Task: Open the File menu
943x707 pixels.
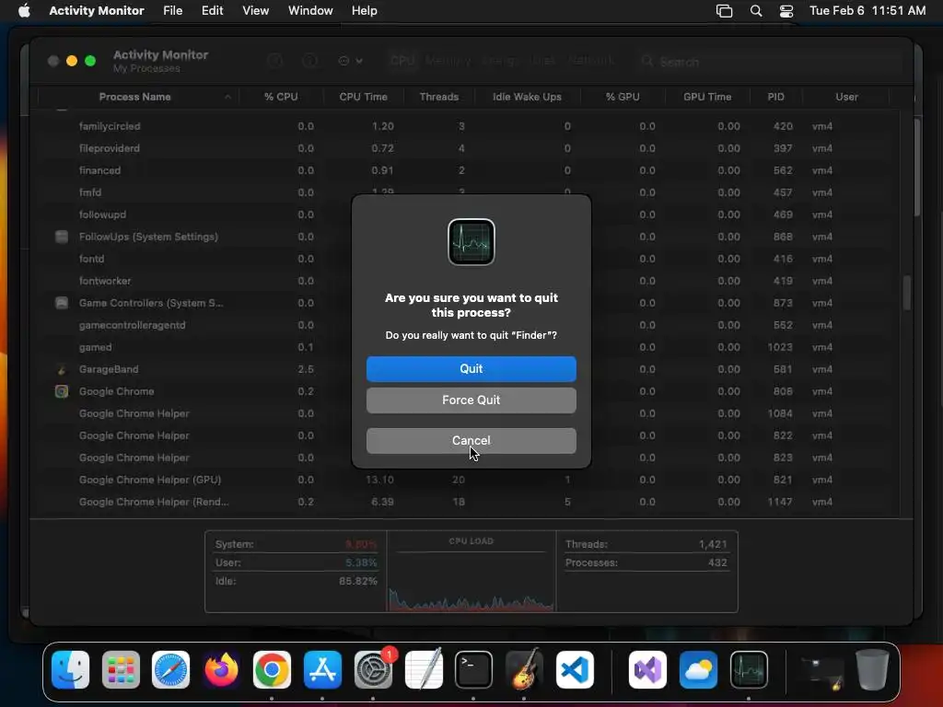Action: (172, 10)
